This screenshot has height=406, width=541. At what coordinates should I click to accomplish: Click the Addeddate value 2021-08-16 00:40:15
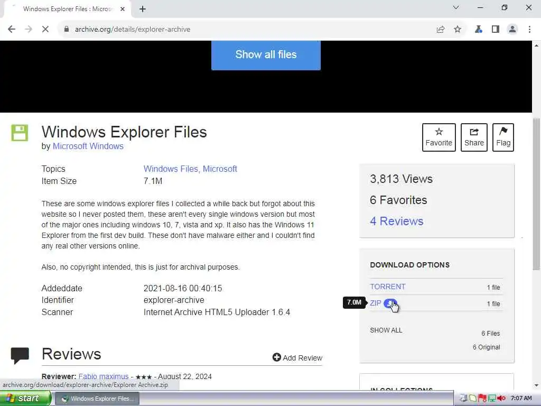(x=183, y=288)
